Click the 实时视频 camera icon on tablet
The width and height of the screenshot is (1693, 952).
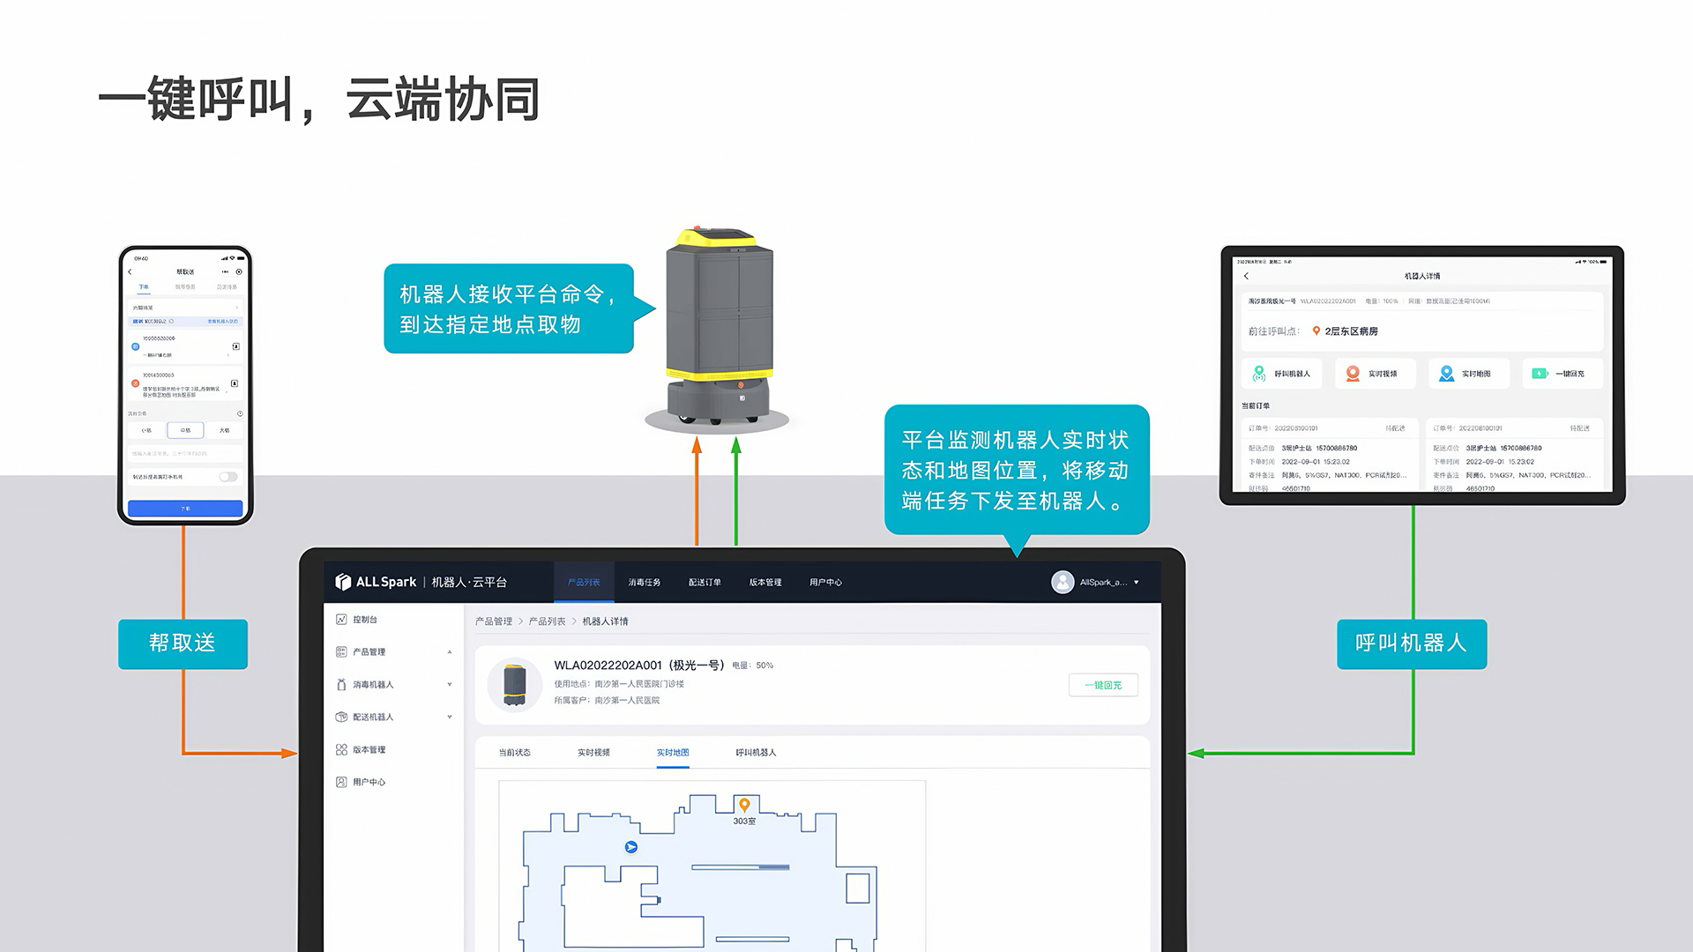1353,374
